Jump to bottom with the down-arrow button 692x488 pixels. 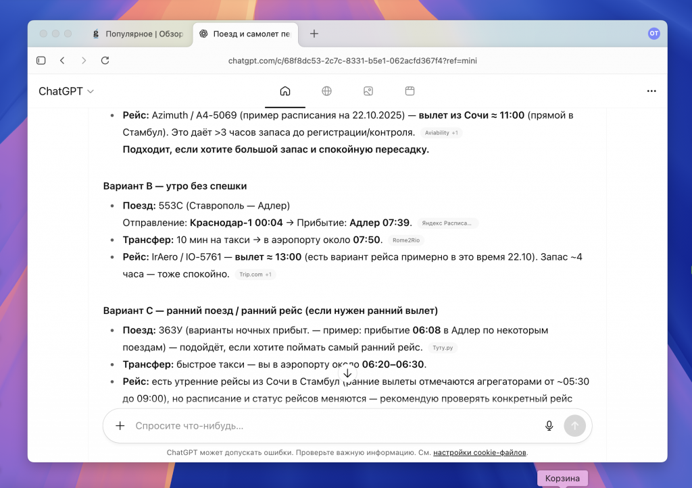347,373
